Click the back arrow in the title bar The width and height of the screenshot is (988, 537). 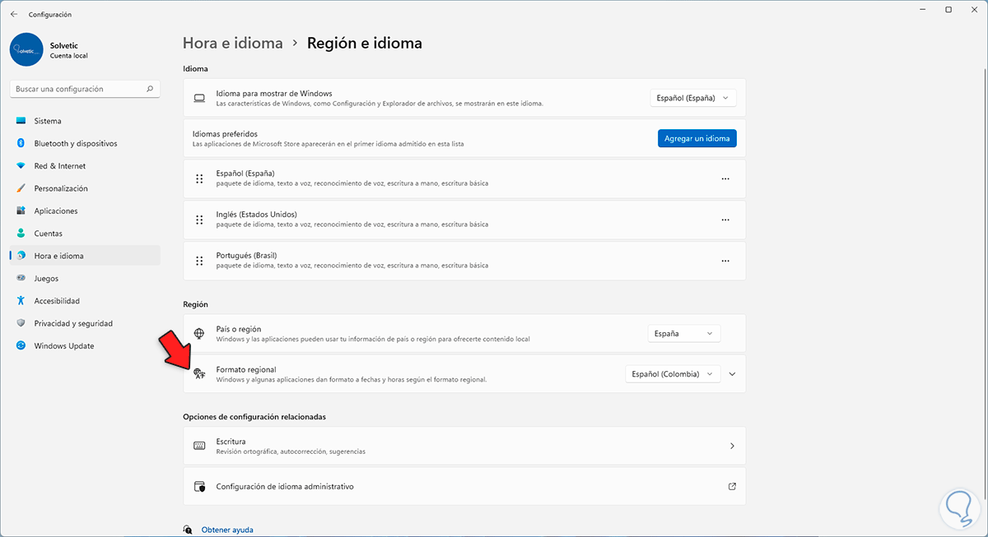point(14,14)
